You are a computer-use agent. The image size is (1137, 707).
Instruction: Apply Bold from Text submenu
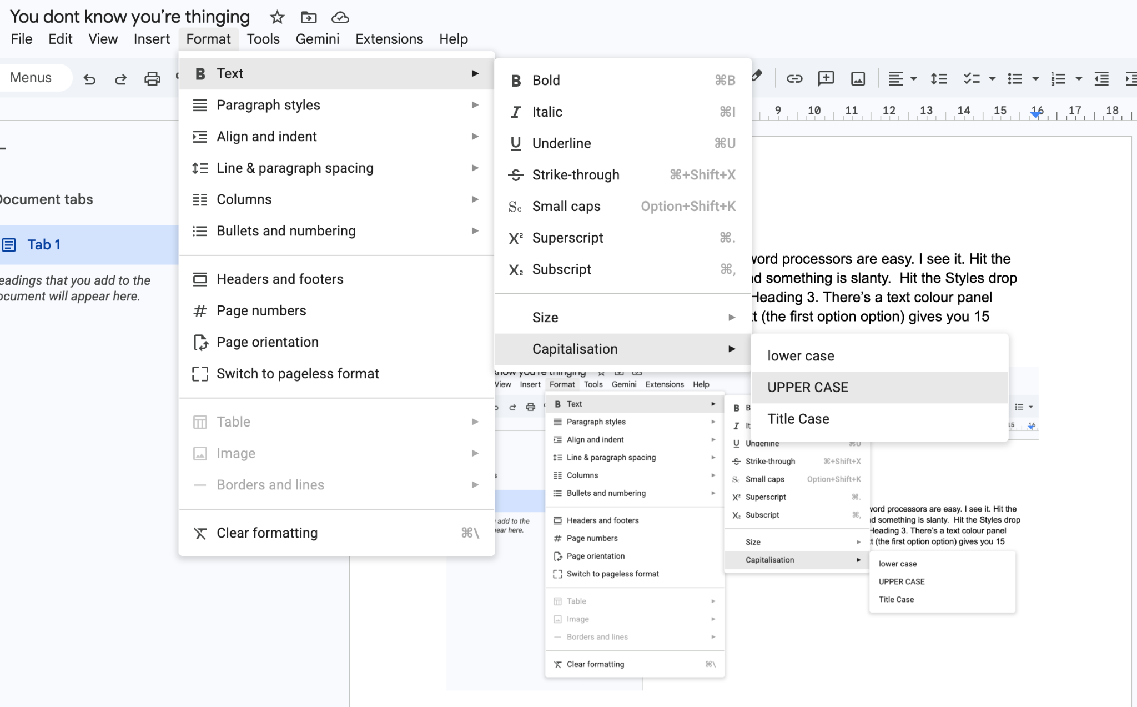(623, 81)
